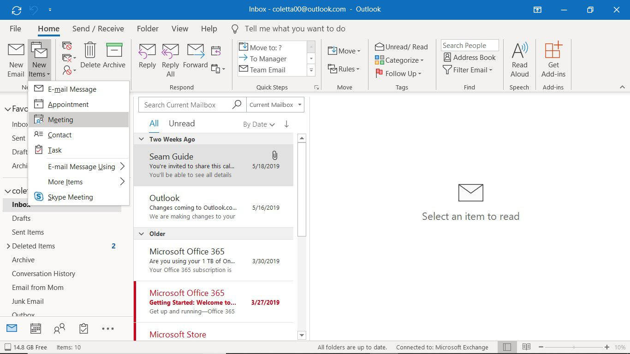Archive the selected message
630x354 pixels.
click(x=114, y=56)
